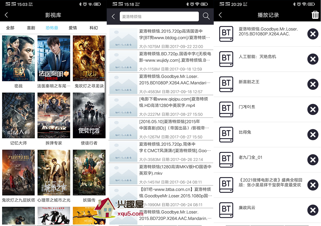The height and width of the screenshot is (226, 321).
Task: Open the BD1080P.X264.AAC.Mandarin 4583M result
Action: click(x=161, y=84)
